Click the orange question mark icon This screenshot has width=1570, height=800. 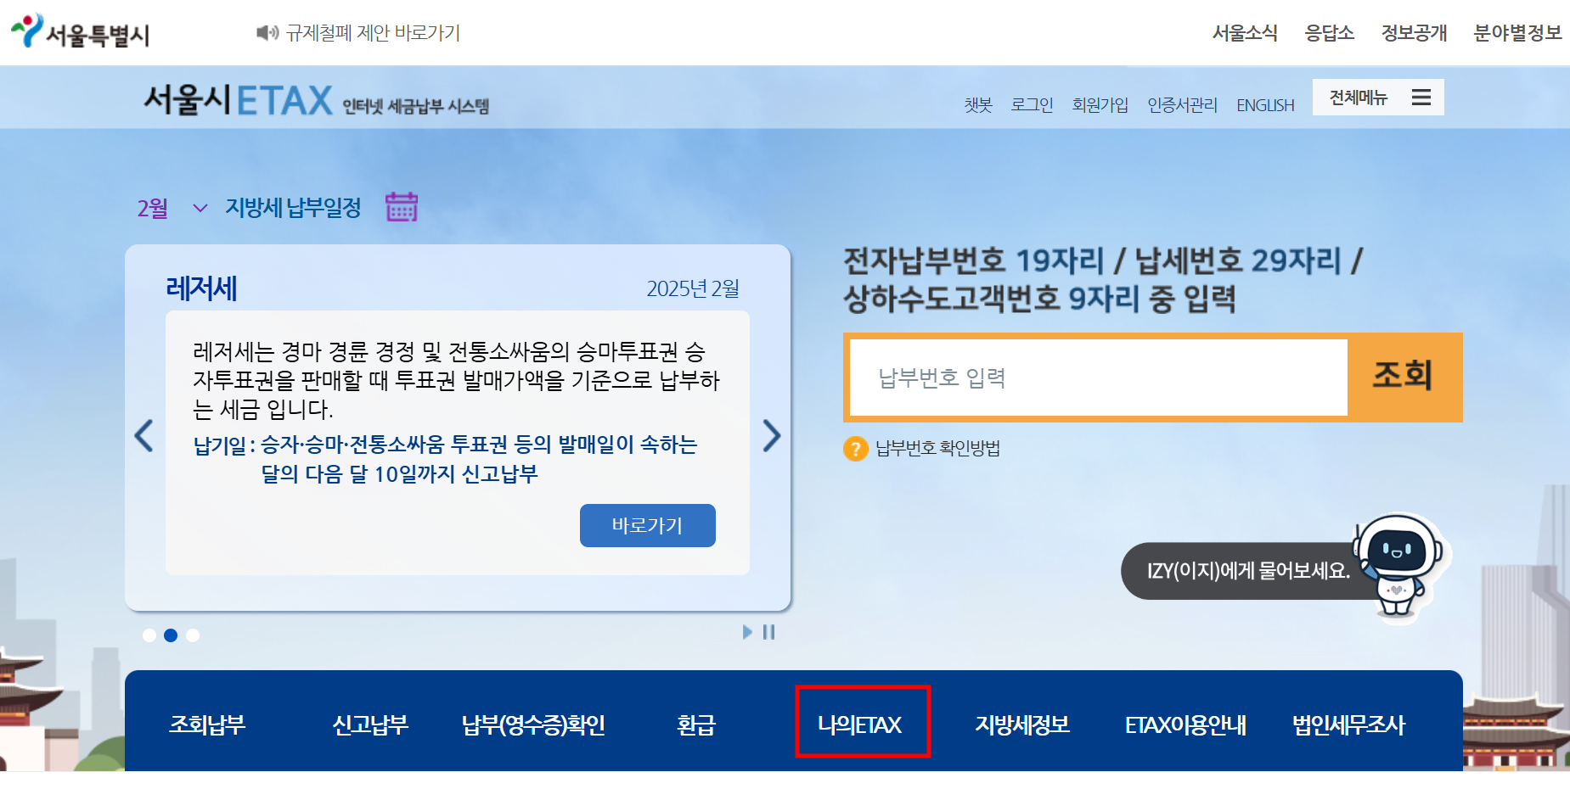[x=855, y=448]
